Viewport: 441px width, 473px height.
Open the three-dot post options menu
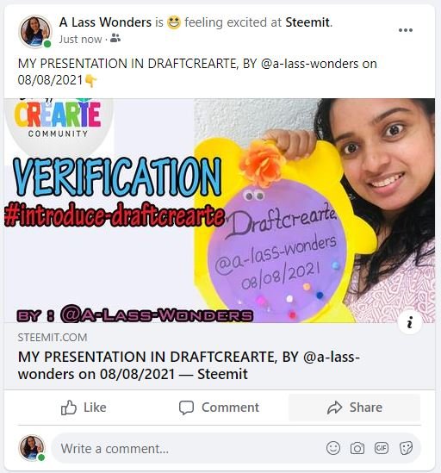click(x=405, y=30)
